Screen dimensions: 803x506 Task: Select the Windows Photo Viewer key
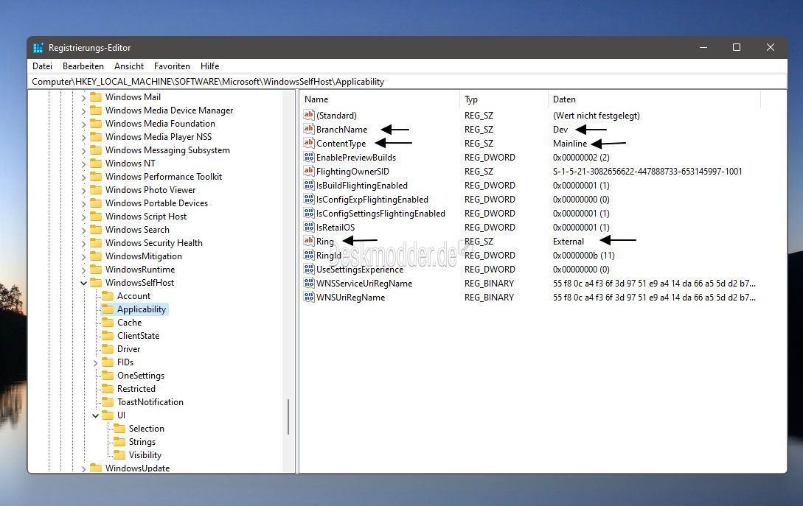click(150, 190)
